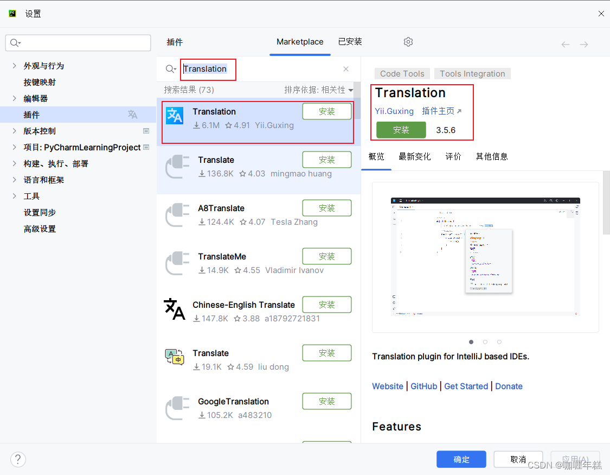The height and width of the screenshot is (475, 610).
Task: Select 高级设置 in the settings tree
Action: click(40, 229)
